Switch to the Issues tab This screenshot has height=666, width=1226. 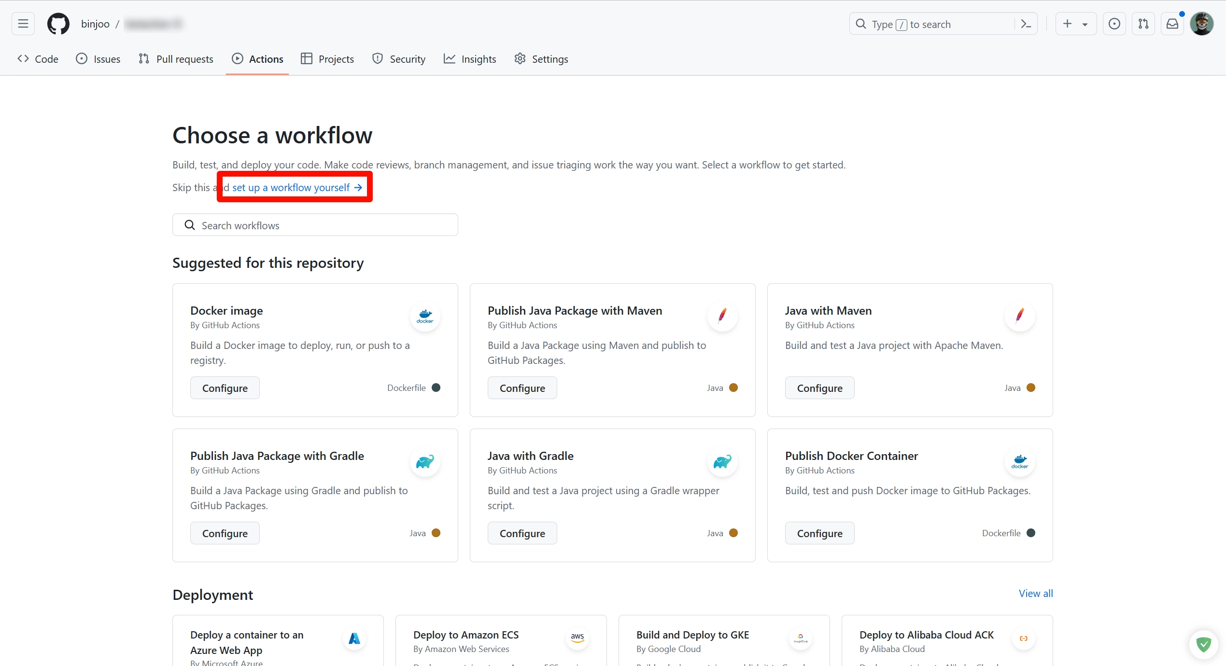(x=99, y=59)
